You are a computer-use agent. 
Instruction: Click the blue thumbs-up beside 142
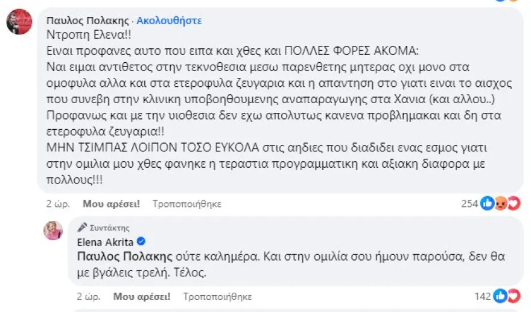(x=501, y=296)
